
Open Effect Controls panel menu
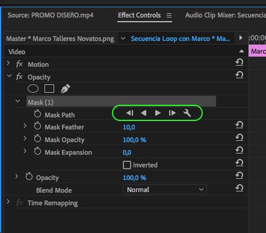[169, 15]
